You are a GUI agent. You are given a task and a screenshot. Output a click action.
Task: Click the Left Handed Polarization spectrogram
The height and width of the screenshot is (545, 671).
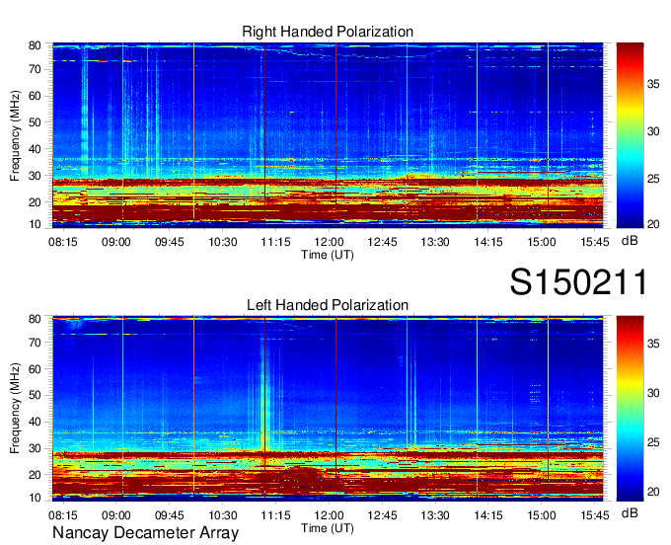coord(328,409)
